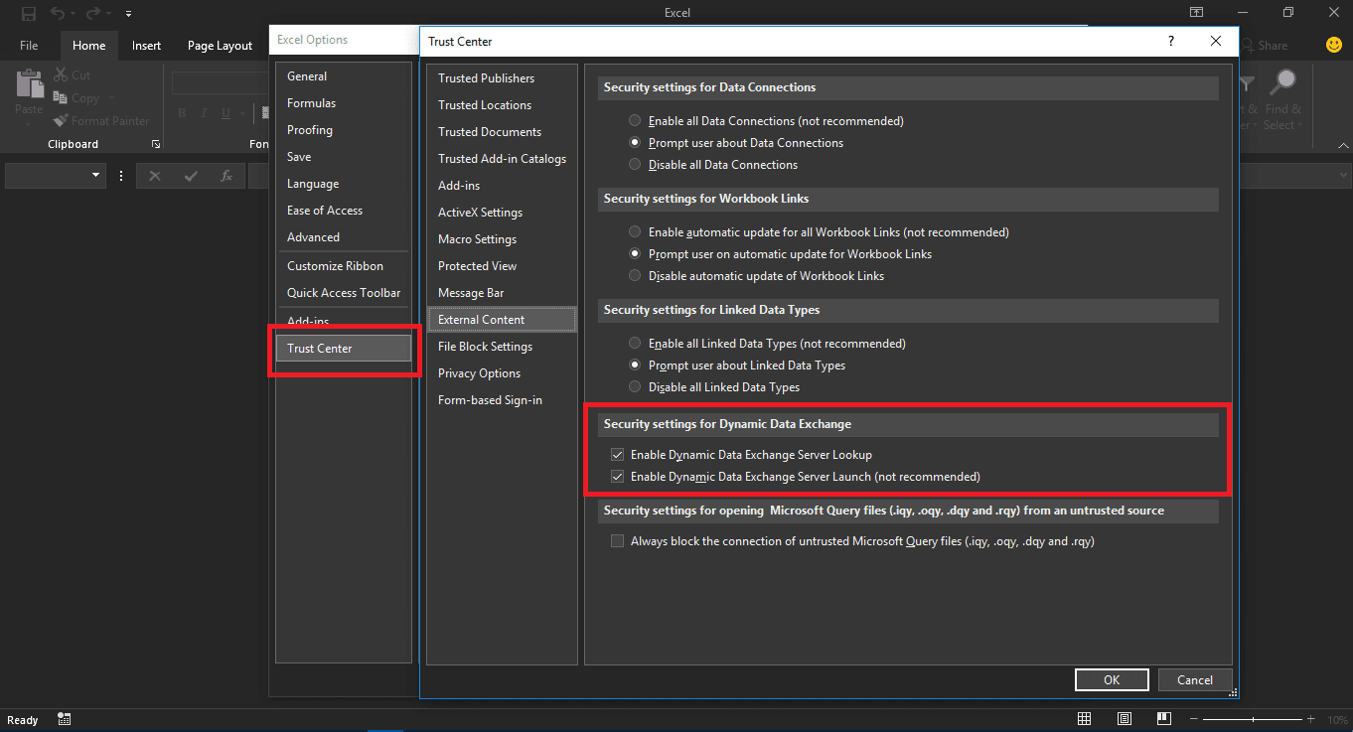Click the Find & Select magnifier icon
The width and height of the screenshot is (1353, 732).
(1284, 82)
